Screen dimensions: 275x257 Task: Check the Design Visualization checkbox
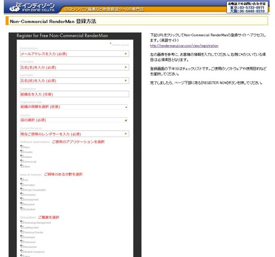[x=22, y=189]
